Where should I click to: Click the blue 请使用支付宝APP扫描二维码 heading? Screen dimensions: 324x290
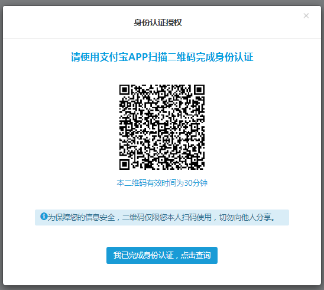pos(162,57)
